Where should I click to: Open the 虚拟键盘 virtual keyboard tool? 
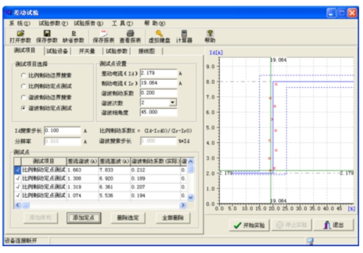(x=159, y=36)
